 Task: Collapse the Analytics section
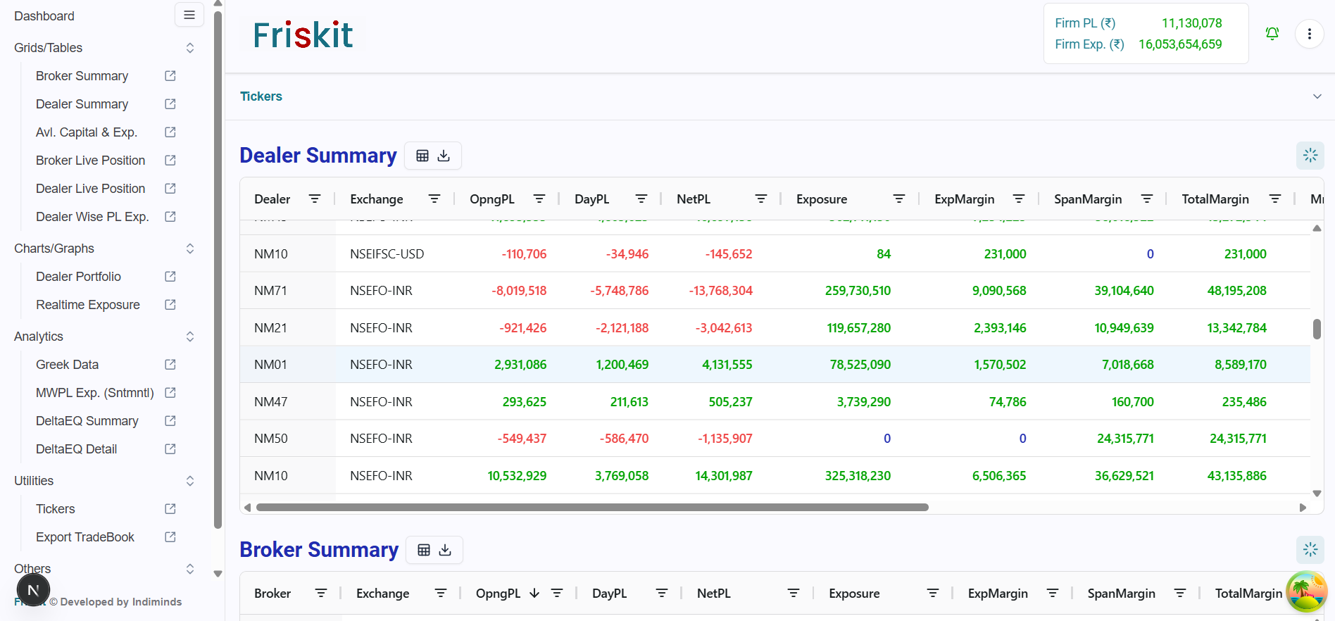[x=189, y=337]
